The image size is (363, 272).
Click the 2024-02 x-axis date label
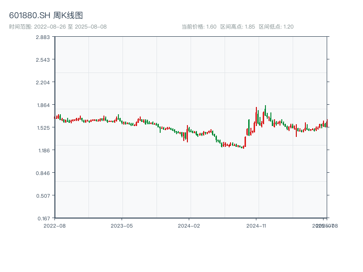point(189,225)
